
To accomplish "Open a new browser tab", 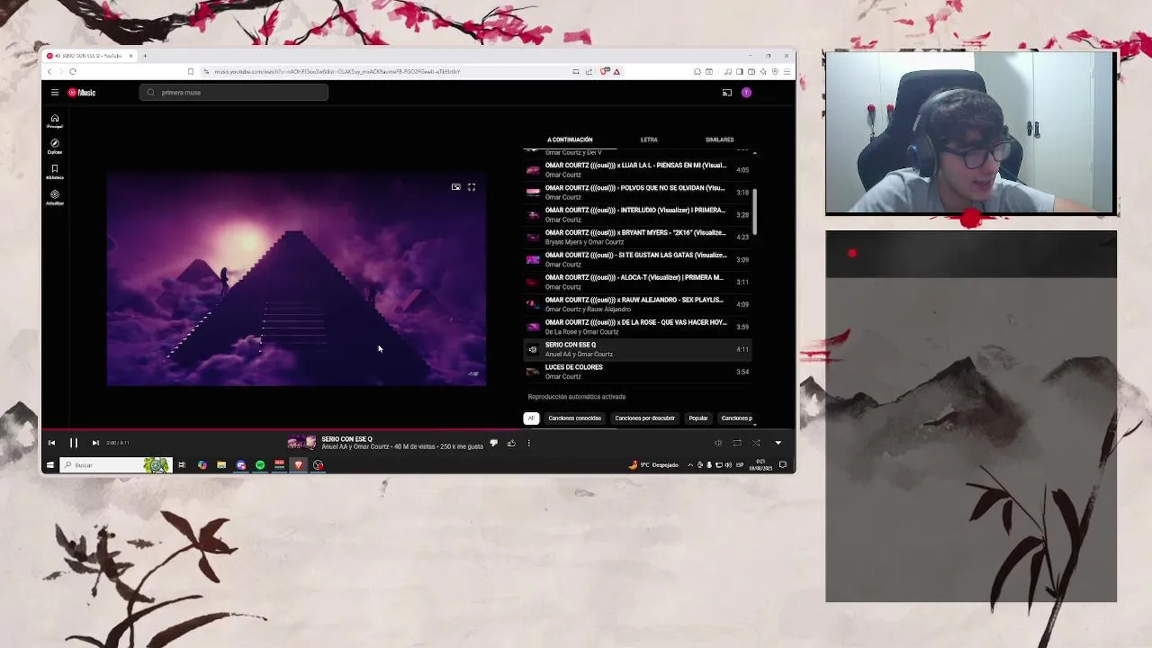I will pyautogui.click(x=145, y=56).
